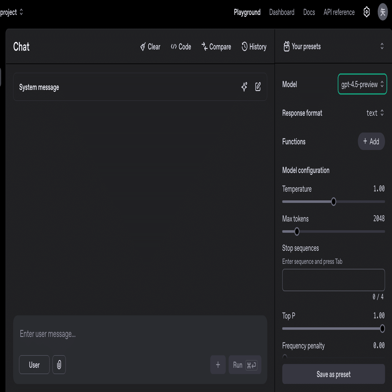Image resolution: width=392 pixels, height=392 pixels.
Task: Click the edit system message pencil icon
Action: click(258, 87)
